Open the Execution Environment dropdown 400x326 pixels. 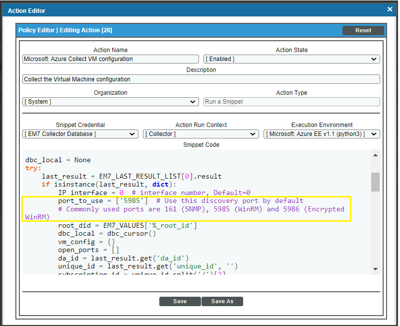322,134
